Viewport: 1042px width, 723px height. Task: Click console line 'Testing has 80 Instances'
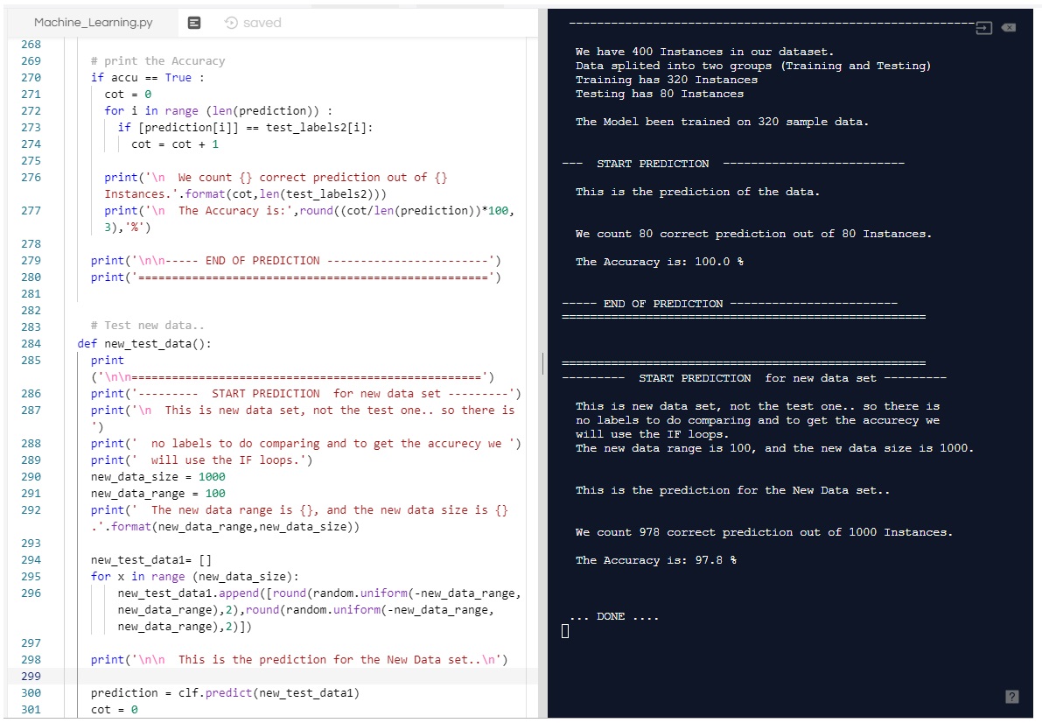coord(659,94)
